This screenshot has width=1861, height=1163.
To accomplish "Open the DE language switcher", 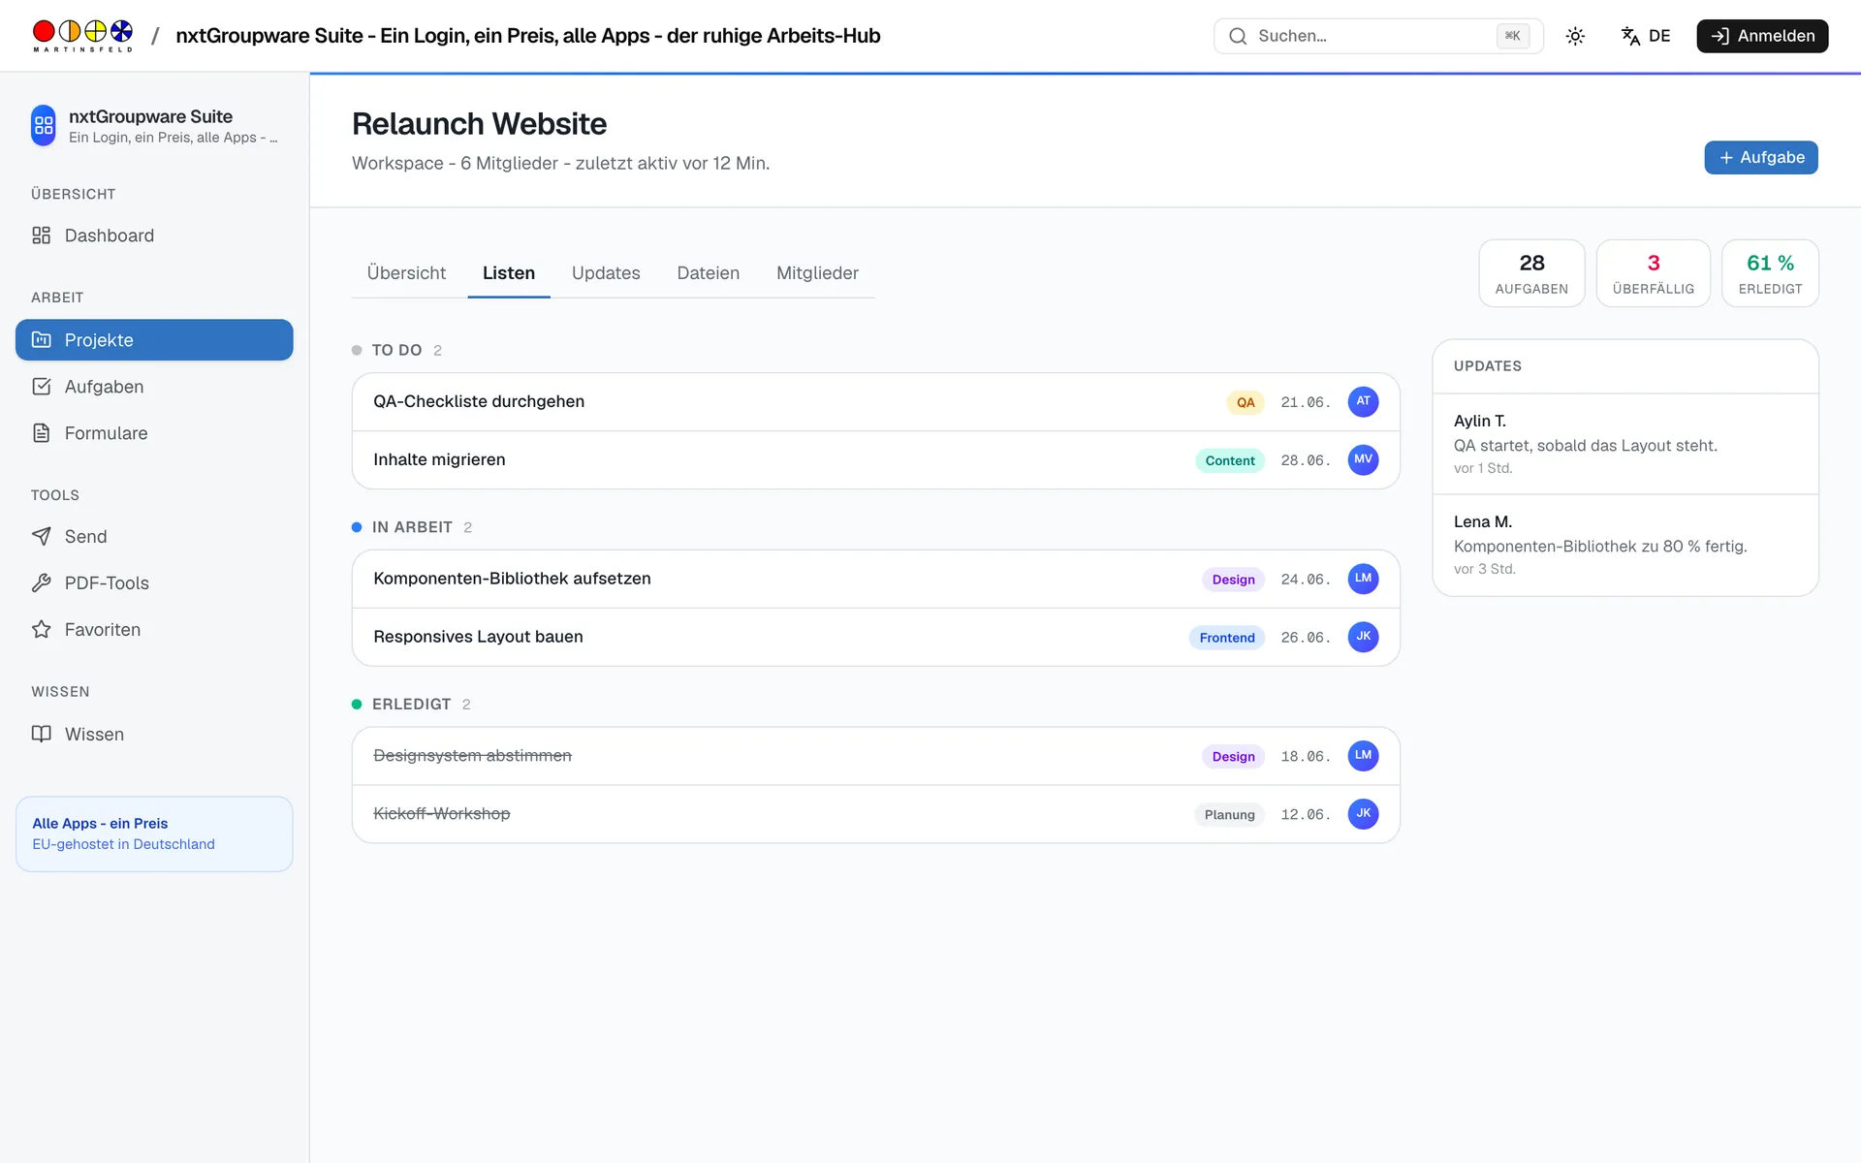I will 1646,36.
